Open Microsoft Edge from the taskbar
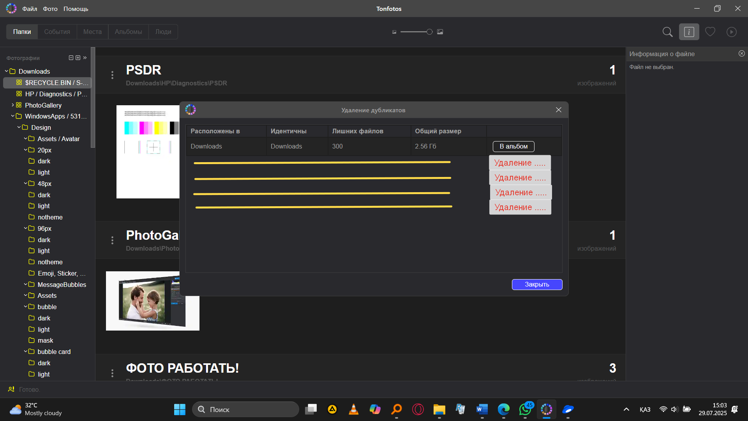The width and height of the screenshot is (748, 421). pyautogui.click(x=503, y=409)
